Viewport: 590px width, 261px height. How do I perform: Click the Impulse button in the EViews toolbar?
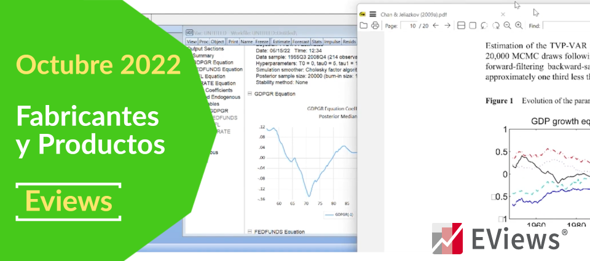[x=332, y=42]
